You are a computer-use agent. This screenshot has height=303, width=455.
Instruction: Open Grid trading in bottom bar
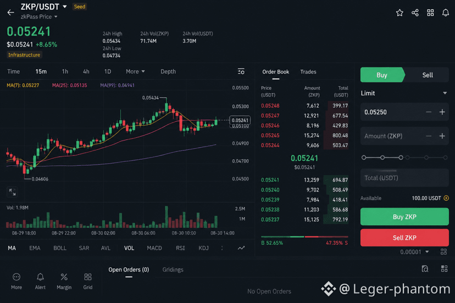coord(88,281)
